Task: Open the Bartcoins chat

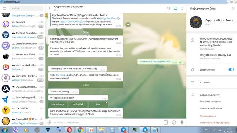Action: coord(23,78)
